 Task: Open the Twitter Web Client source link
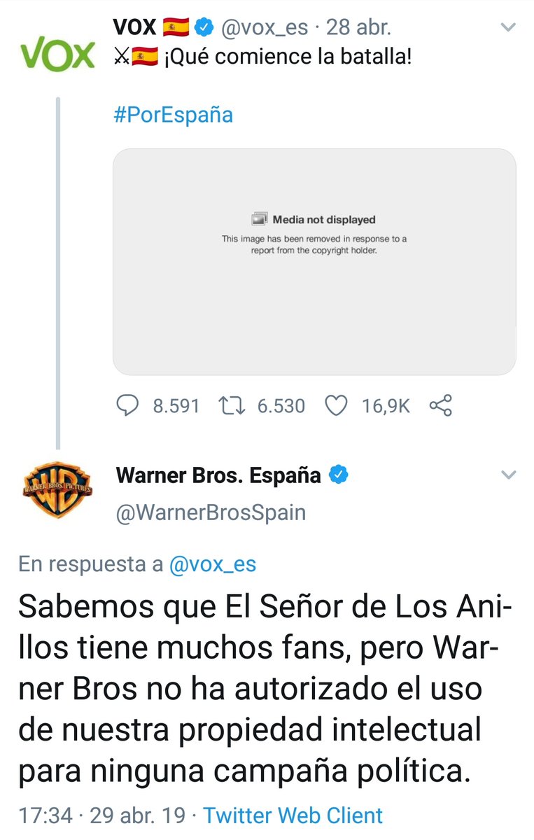[x=293, y=815]
